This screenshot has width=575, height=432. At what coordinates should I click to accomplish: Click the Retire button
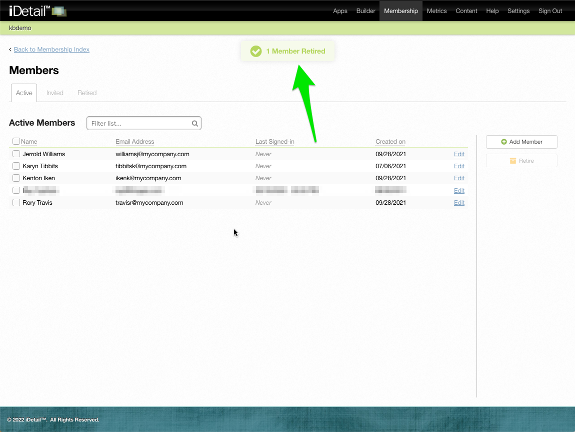(x=521, y=161)
